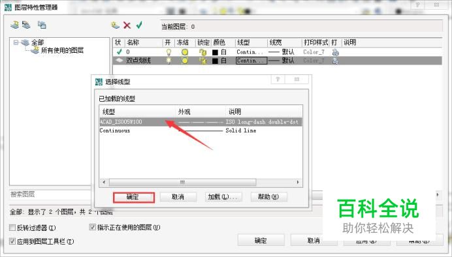Viewport: 452px width, 257px height.
Task: Toggle the 指示正在使用的图层 checkbox
Action: tap(92, 227)
